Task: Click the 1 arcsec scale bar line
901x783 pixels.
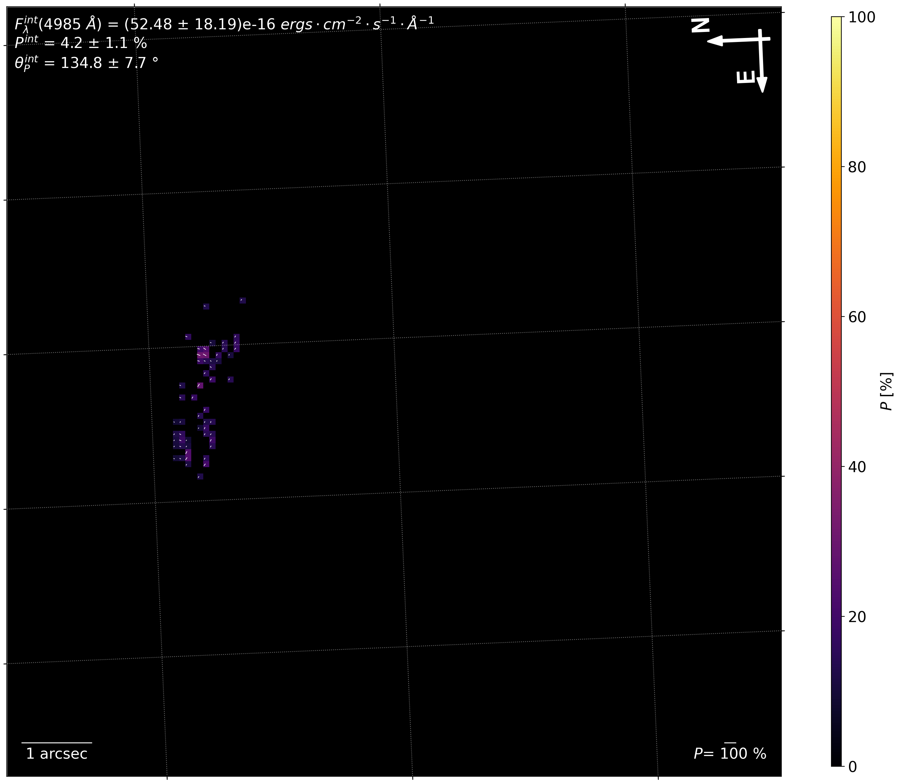Action: (57, 742)
